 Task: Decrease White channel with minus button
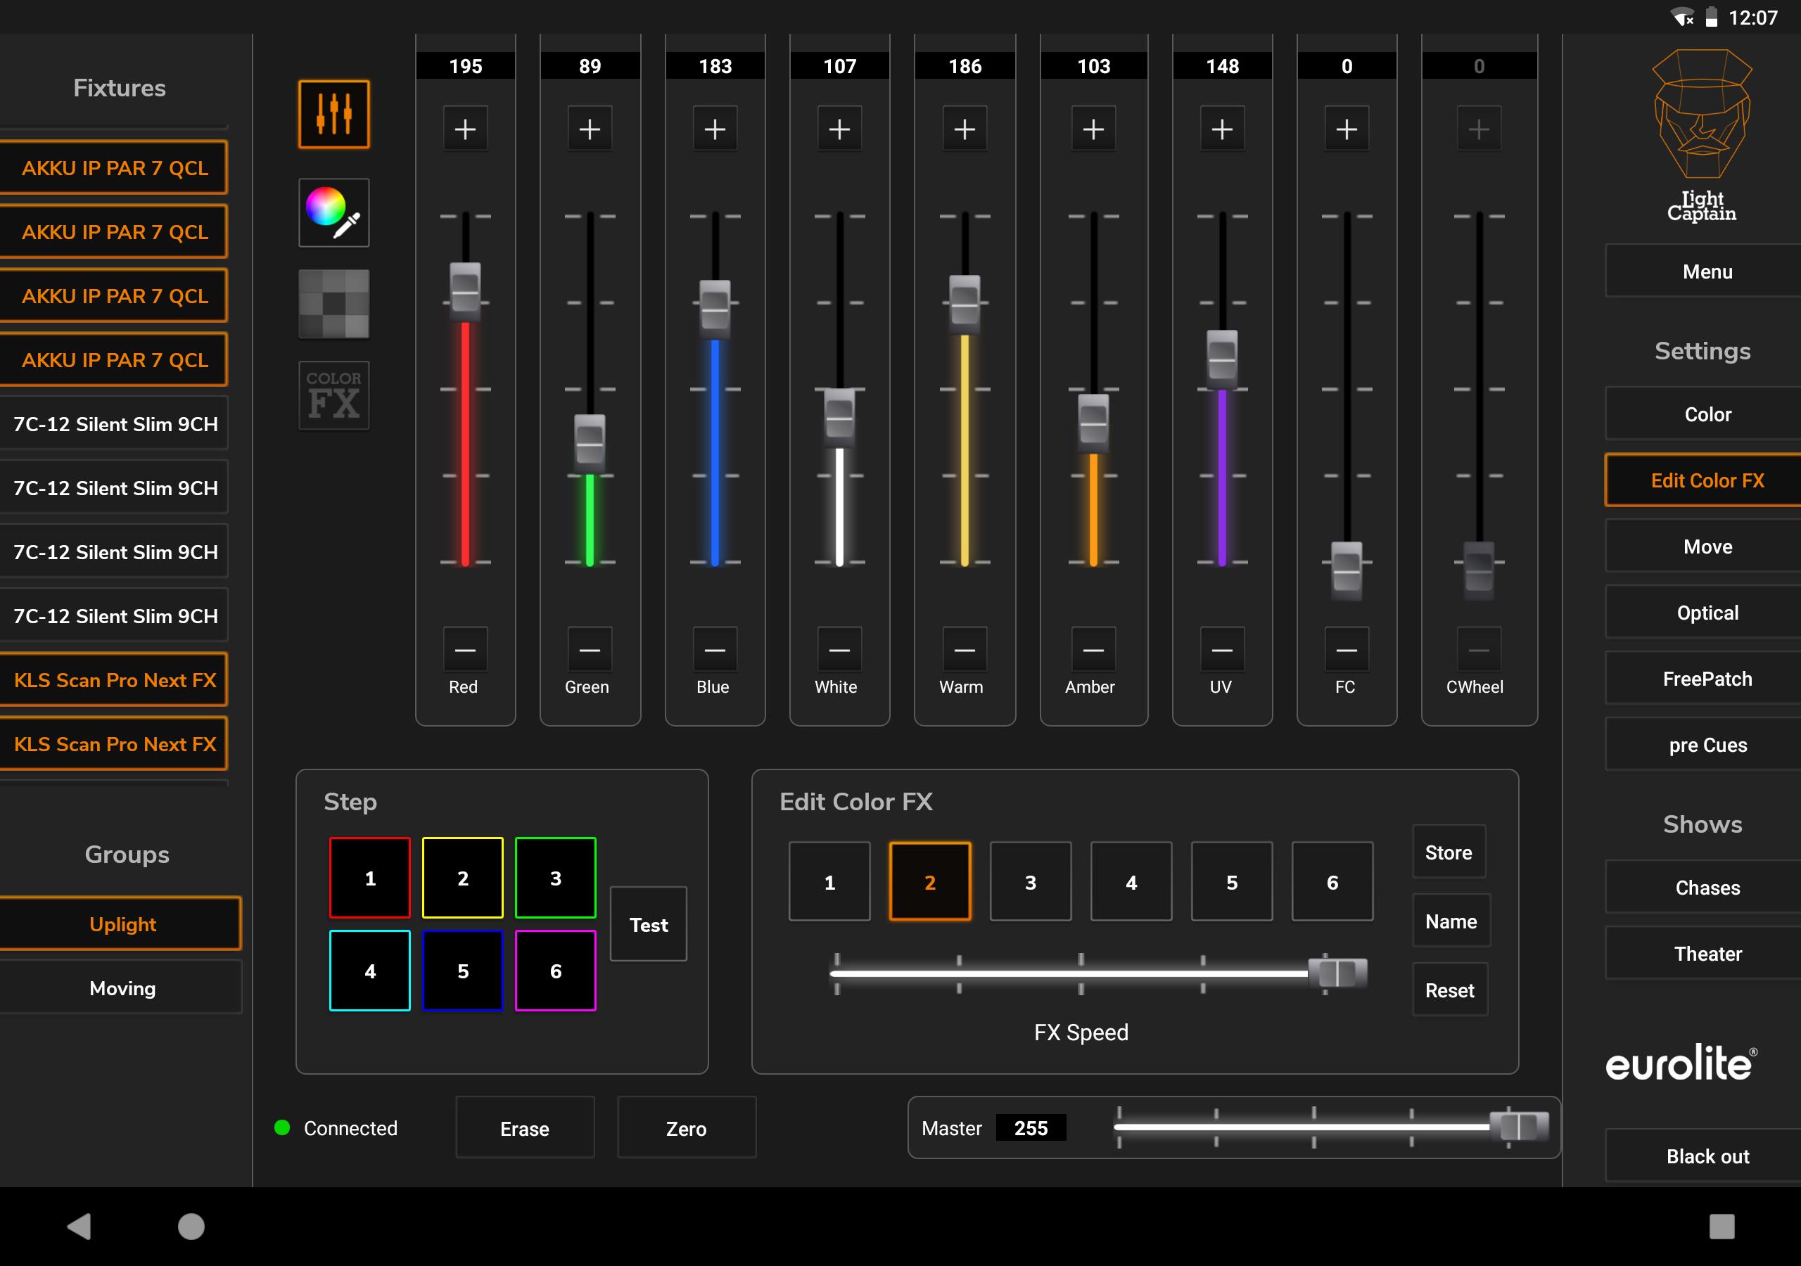(x=839, y=649)
